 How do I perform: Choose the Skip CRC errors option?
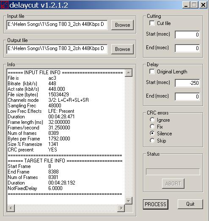tap(152, 140)
